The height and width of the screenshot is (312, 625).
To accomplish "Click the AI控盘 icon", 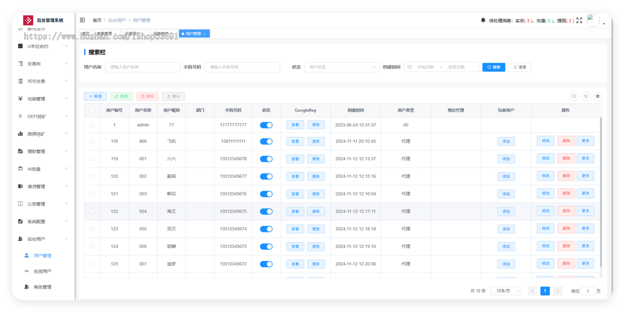I will [x=20, y=169].
